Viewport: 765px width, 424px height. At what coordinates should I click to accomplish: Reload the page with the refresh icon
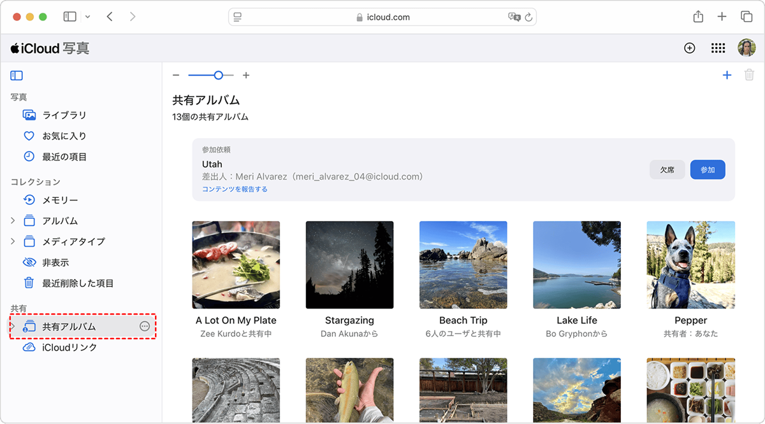(x=528, y=17)
